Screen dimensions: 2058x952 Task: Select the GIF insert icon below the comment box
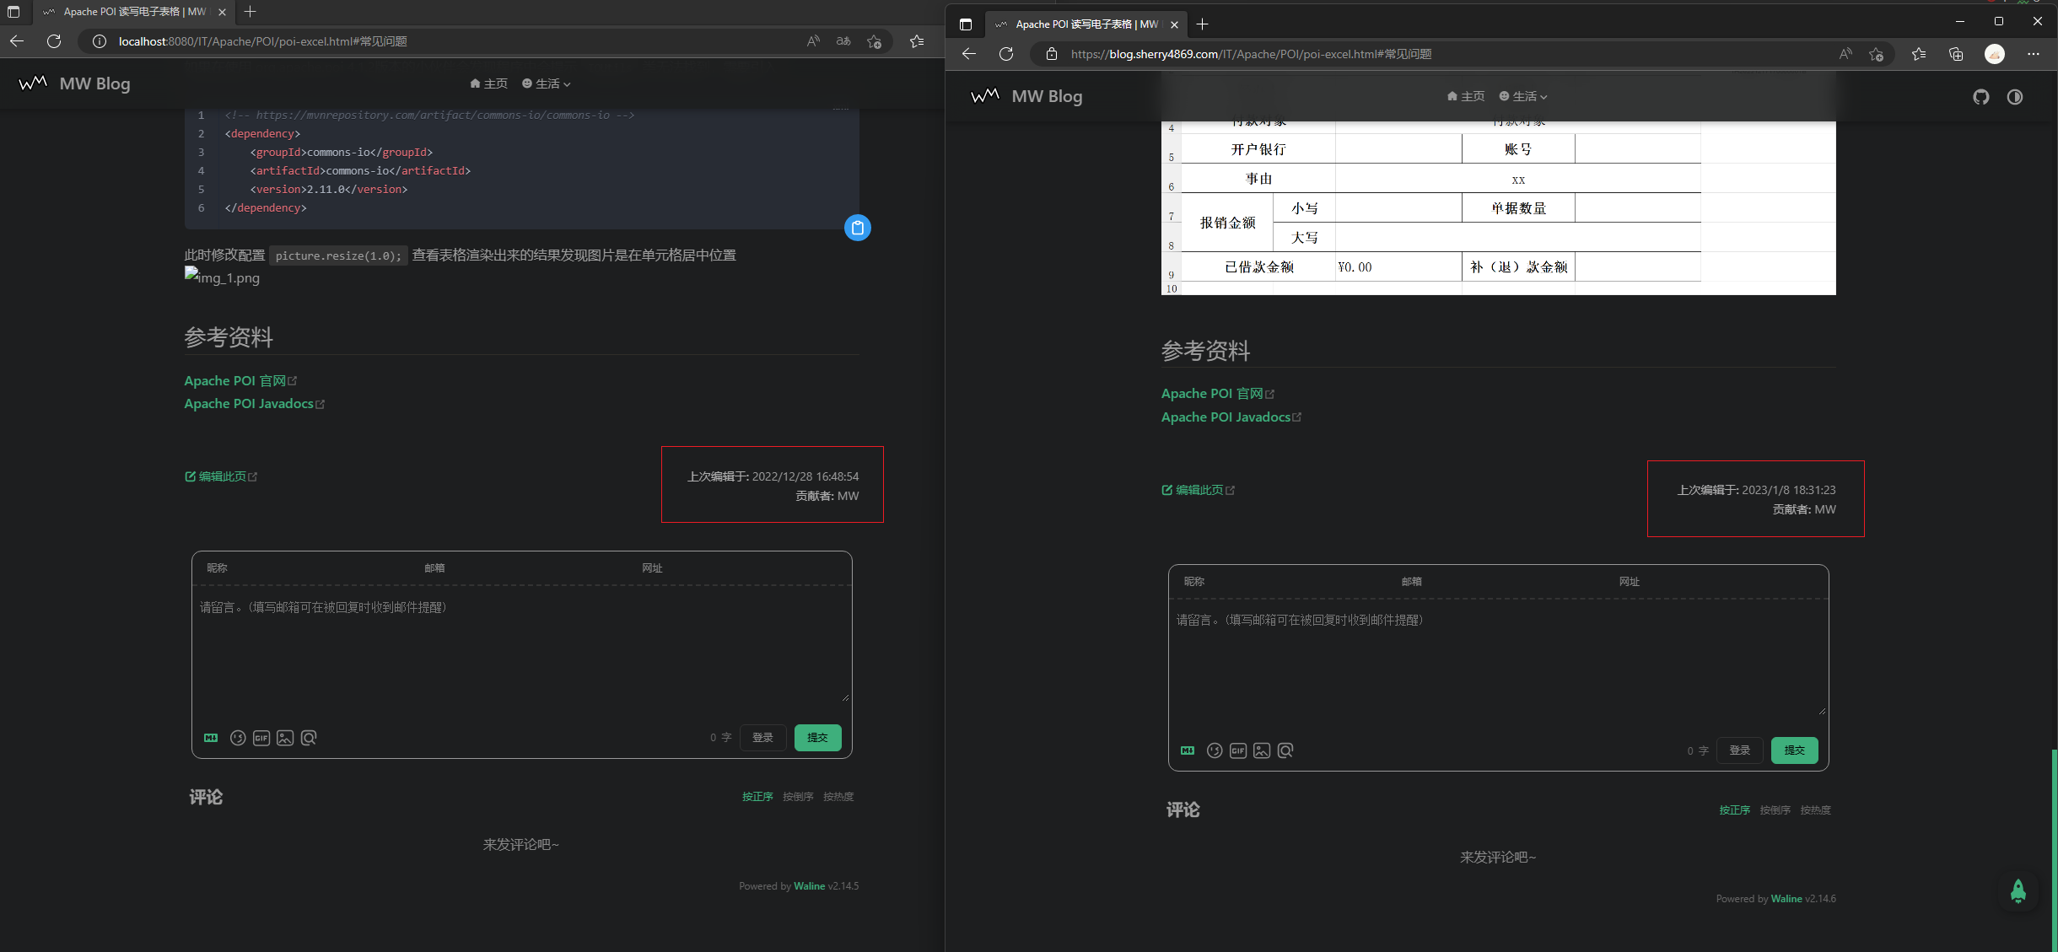(261, 737)
